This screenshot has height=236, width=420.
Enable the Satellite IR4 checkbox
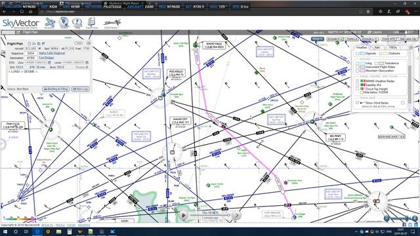point(357,85)
